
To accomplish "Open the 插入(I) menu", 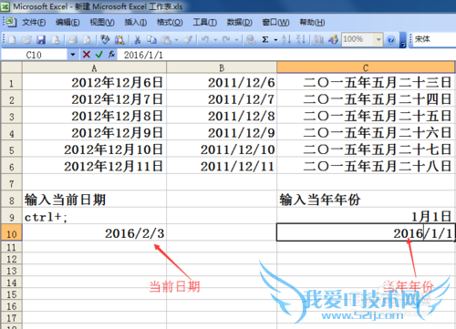I will tap(136, 22).
